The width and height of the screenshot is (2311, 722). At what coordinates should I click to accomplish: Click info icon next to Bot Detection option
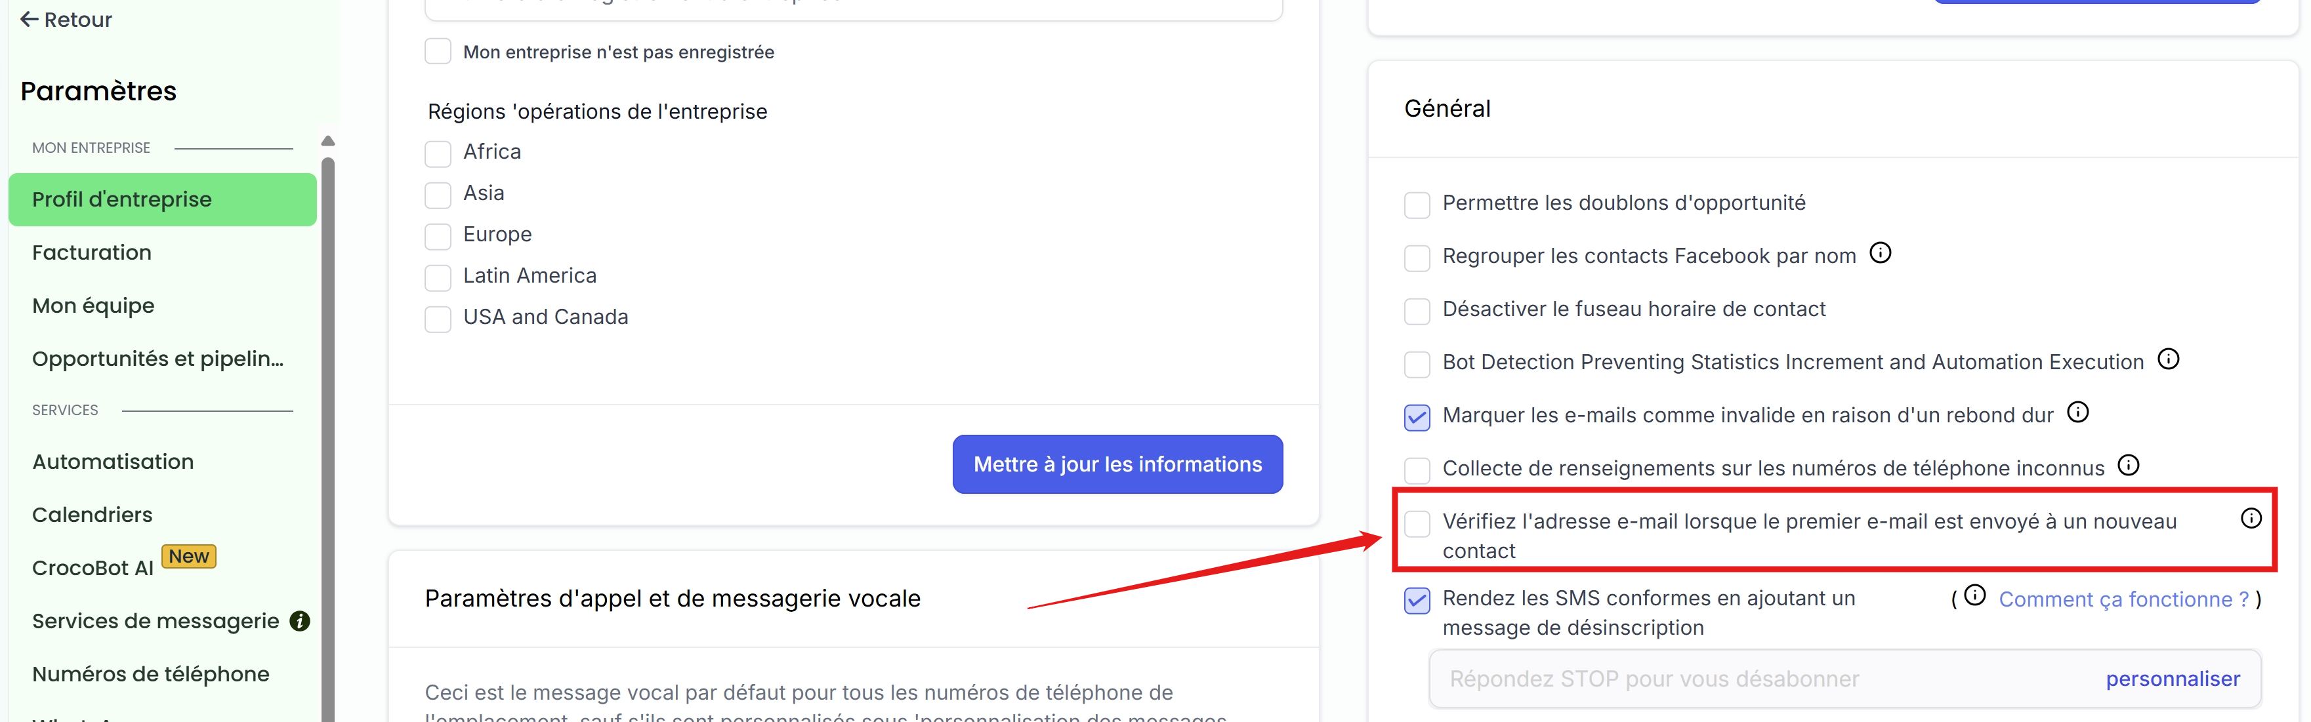(2169, 359)
